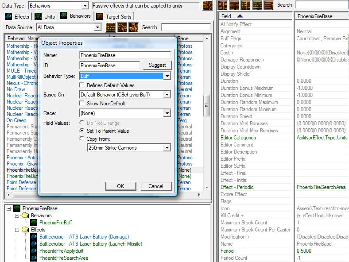Toggle Defines Default Values checkbox
This screenshot has width=349, height=262.
pyautogui.click(x=81, y=85)
